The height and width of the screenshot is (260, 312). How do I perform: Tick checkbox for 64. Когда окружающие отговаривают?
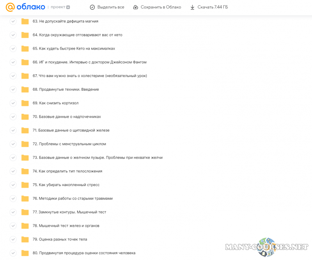click(x=13, y=35)
